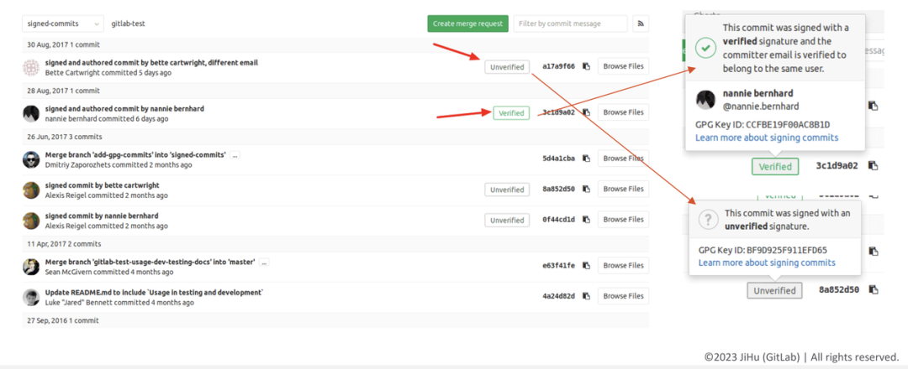908x369 pixels.
Task: Copy commit SHA 0f44cd1d with the clipboard icon
Action: click(586, 220)
